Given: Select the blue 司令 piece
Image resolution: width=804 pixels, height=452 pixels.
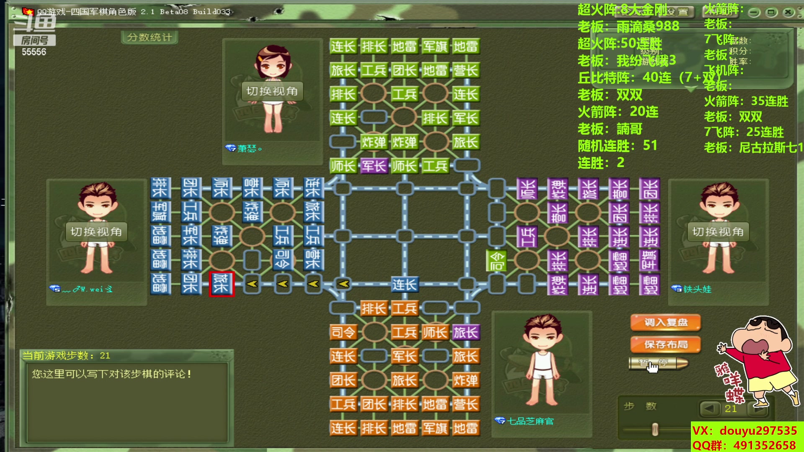Looking at the screenshot, I should 283,260.
